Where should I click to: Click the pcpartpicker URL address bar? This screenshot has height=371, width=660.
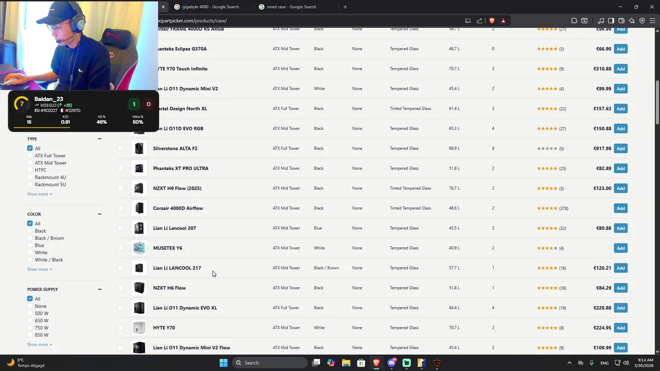point(309,21)
